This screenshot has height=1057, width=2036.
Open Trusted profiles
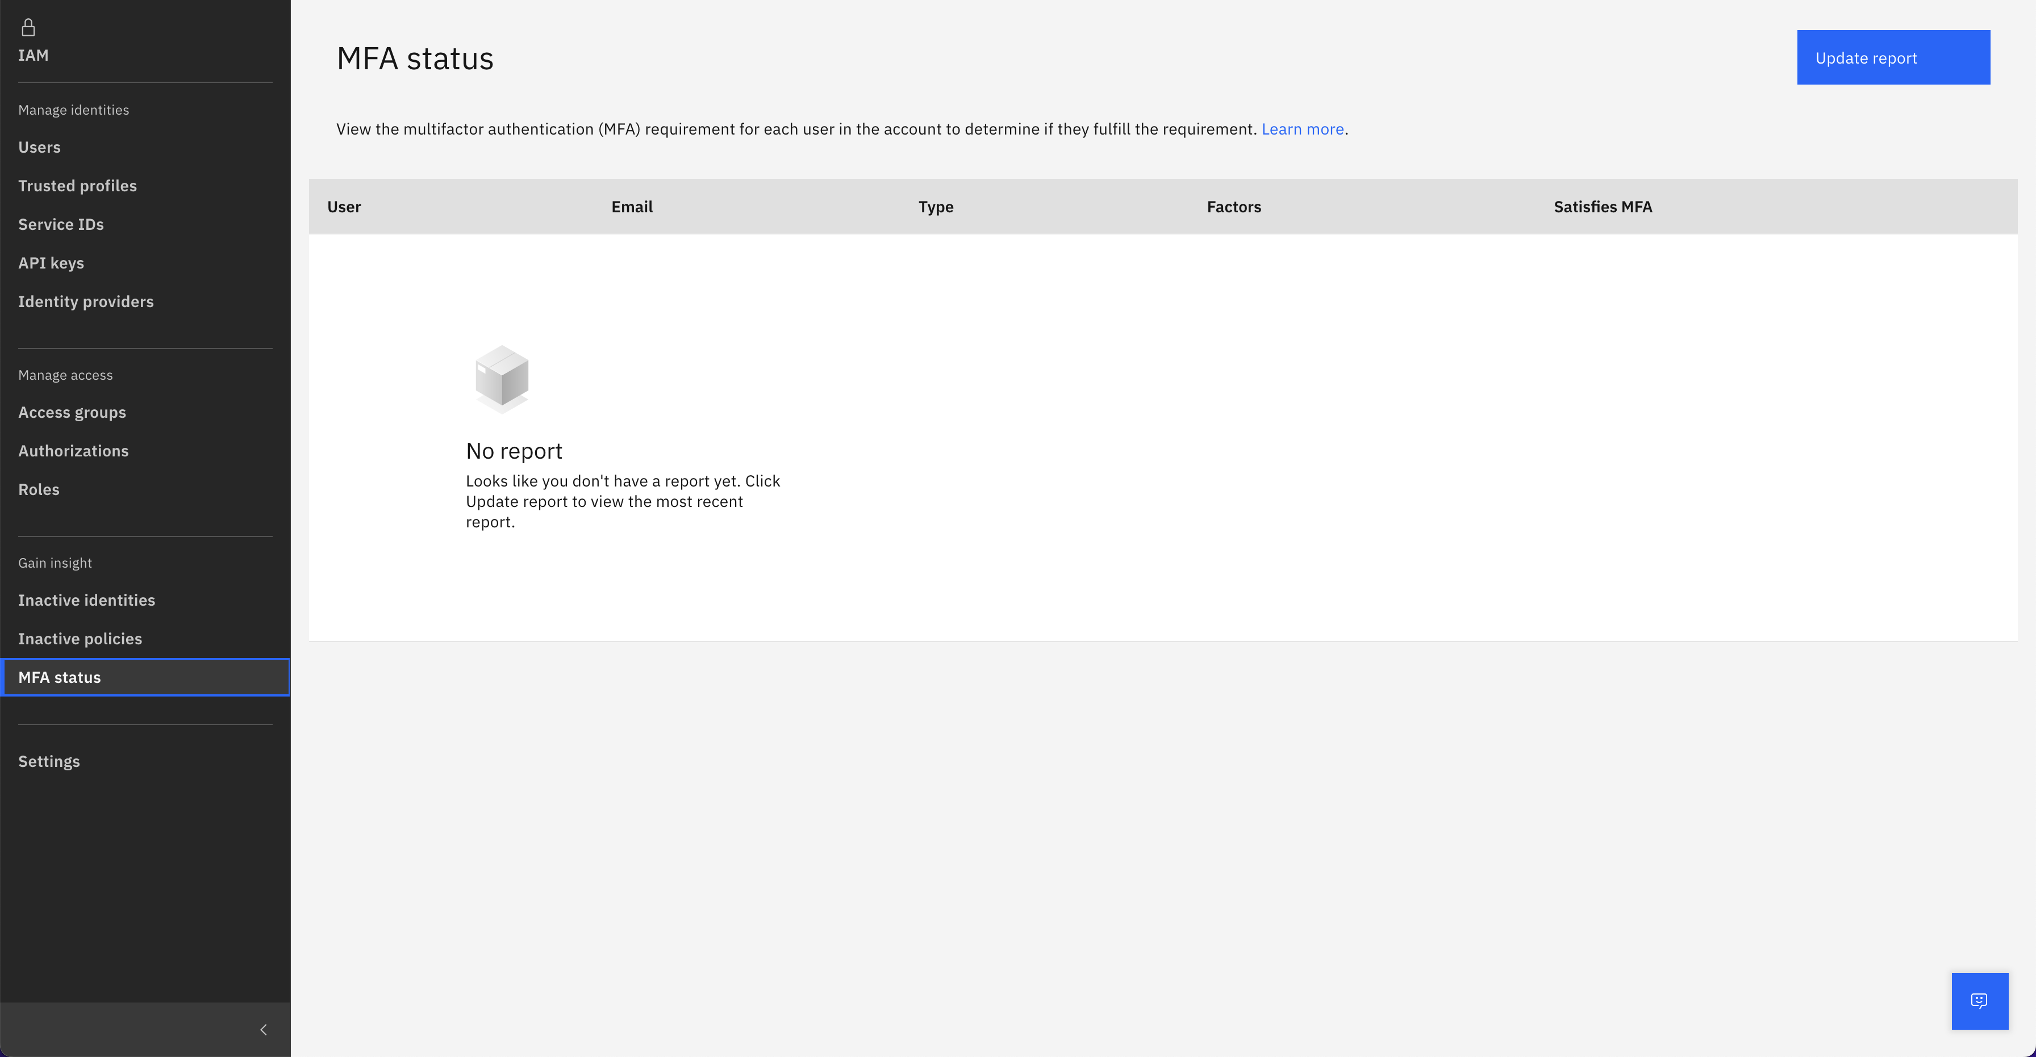click(77, 185)
